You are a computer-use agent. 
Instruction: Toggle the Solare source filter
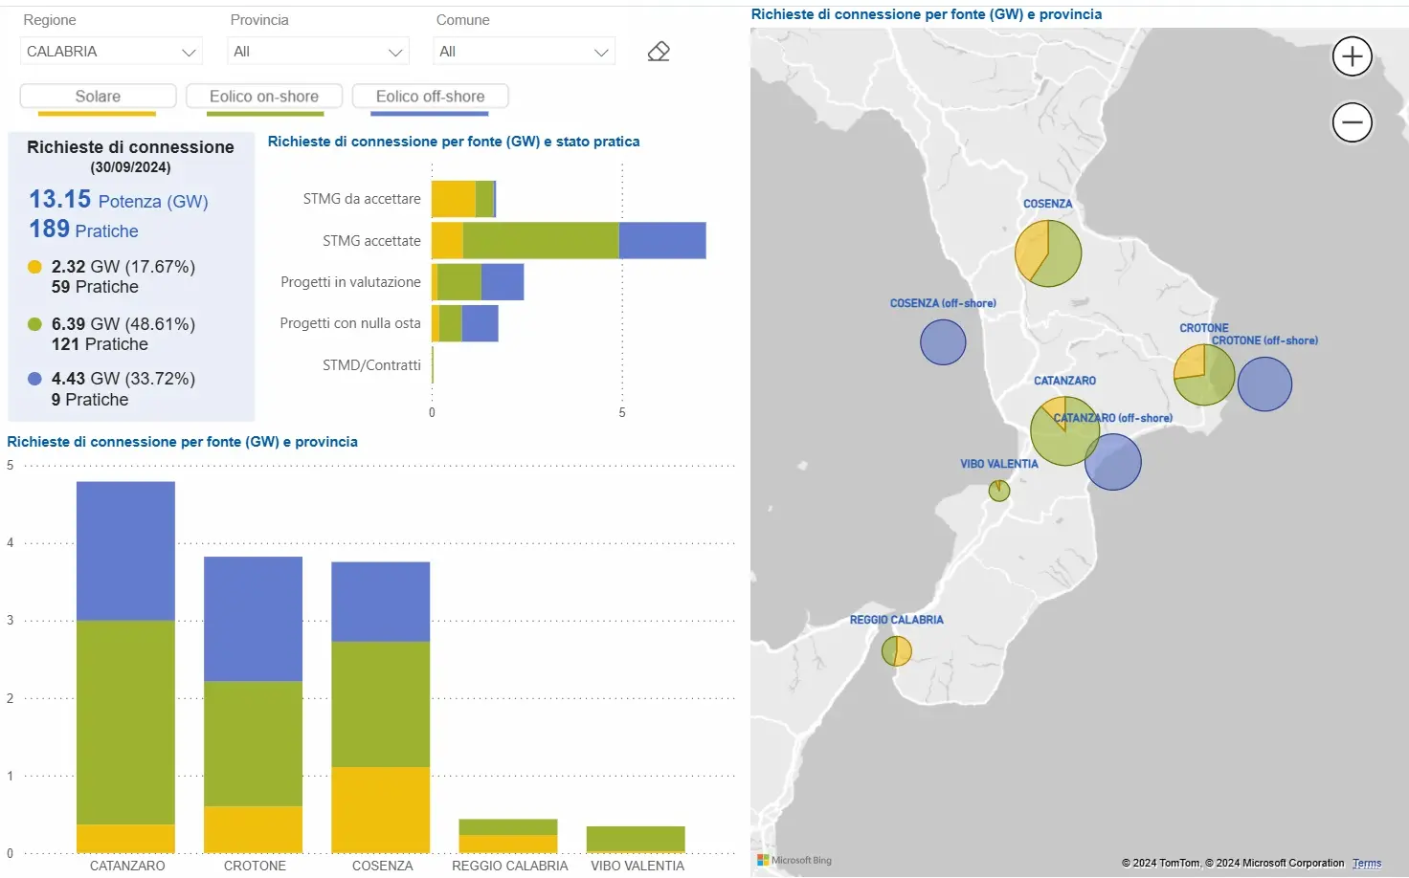pyautogui.click(x=98, y=97)
